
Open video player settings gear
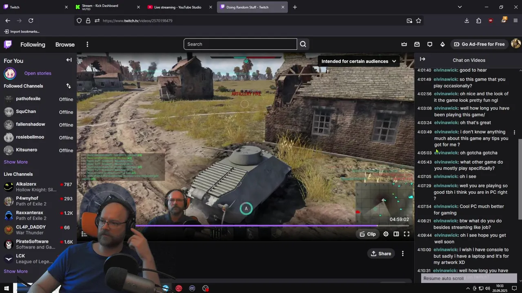pos(386,234)
